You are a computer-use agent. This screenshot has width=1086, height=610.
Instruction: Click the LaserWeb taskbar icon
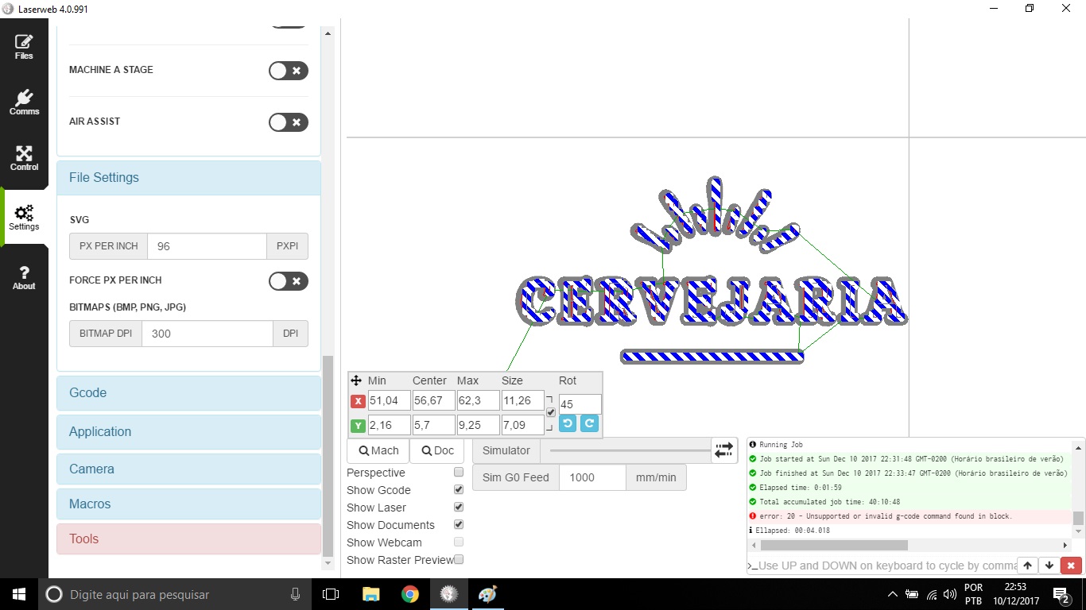pos(449,594)
